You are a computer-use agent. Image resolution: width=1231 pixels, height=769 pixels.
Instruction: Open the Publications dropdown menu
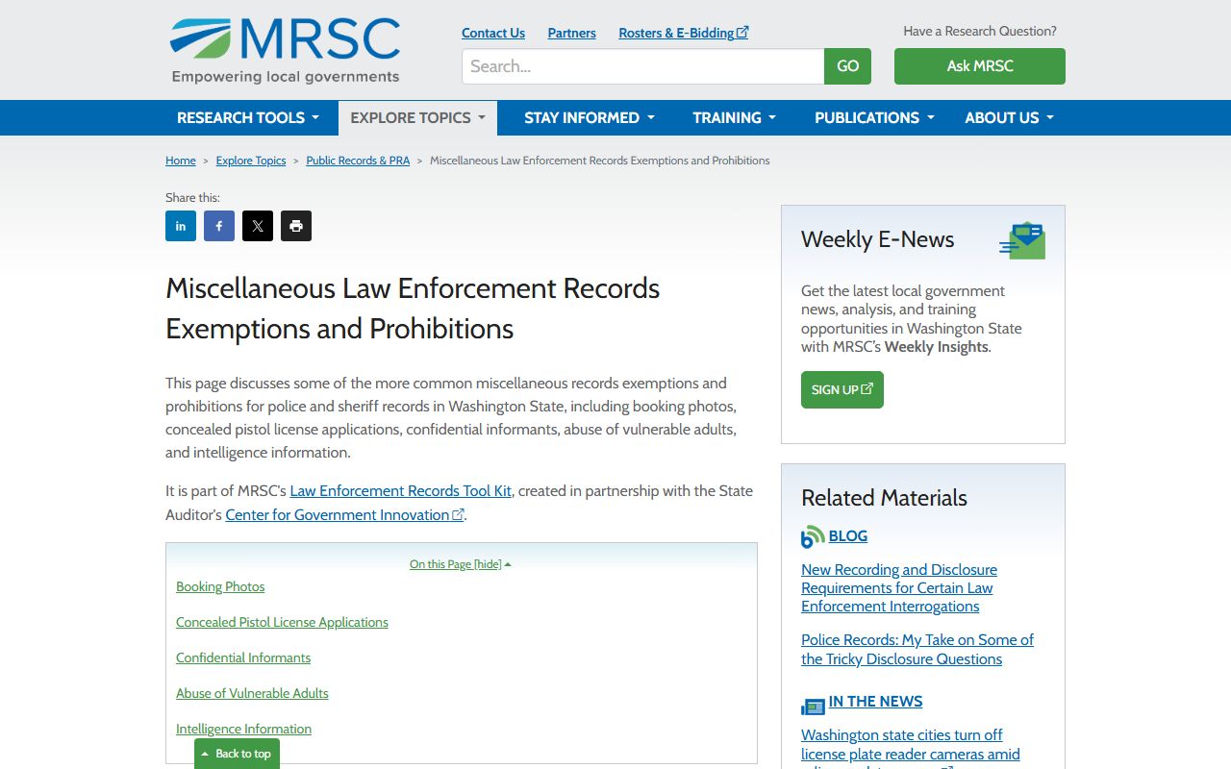coord(874,117)
